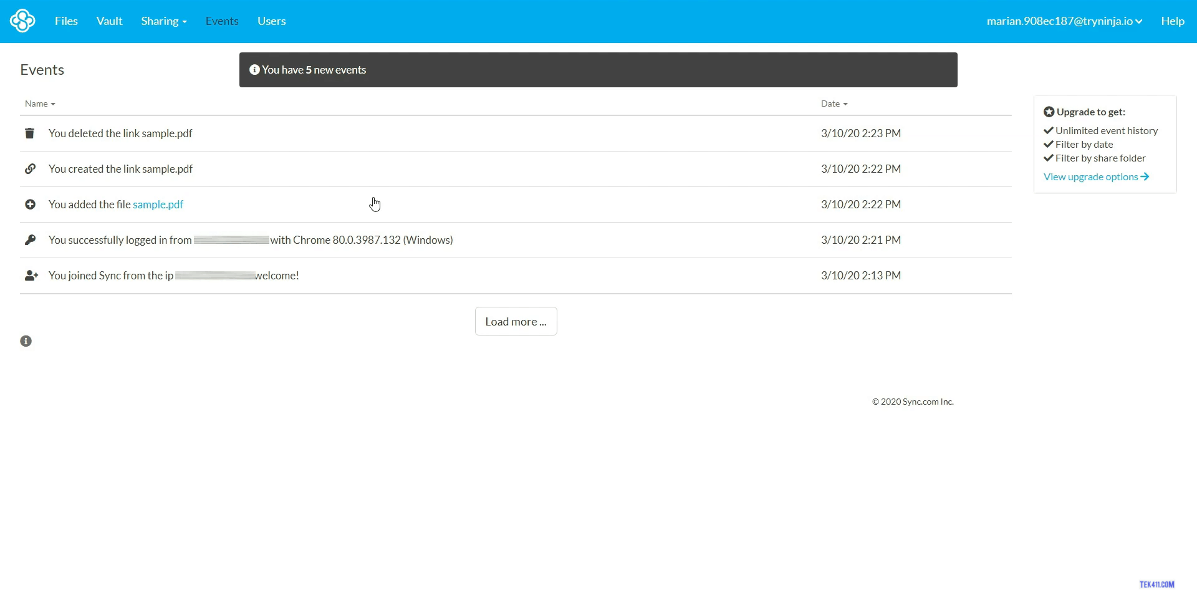Screen dimensions: 1197x598
Task: Click the 3/10/20 2:23 PM date
Action: coord(860,133)
